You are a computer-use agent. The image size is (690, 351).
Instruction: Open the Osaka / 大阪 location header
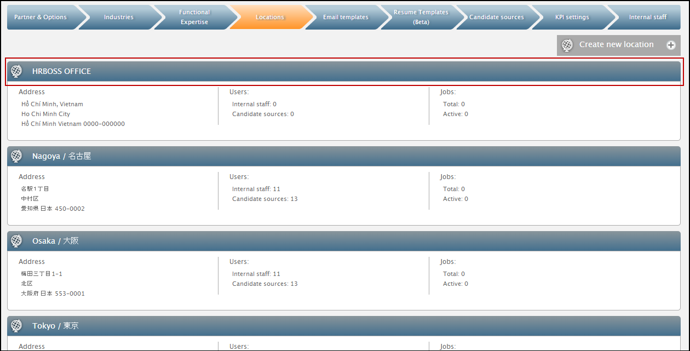[x=344, y=241]
